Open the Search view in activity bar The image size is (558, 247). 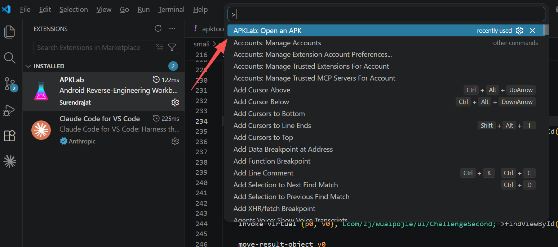point(10,58)
